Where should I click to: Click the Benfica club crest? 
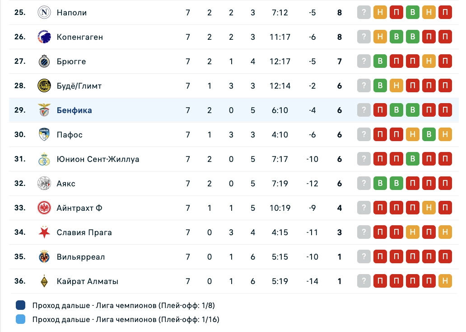click(x=44, y=110)
